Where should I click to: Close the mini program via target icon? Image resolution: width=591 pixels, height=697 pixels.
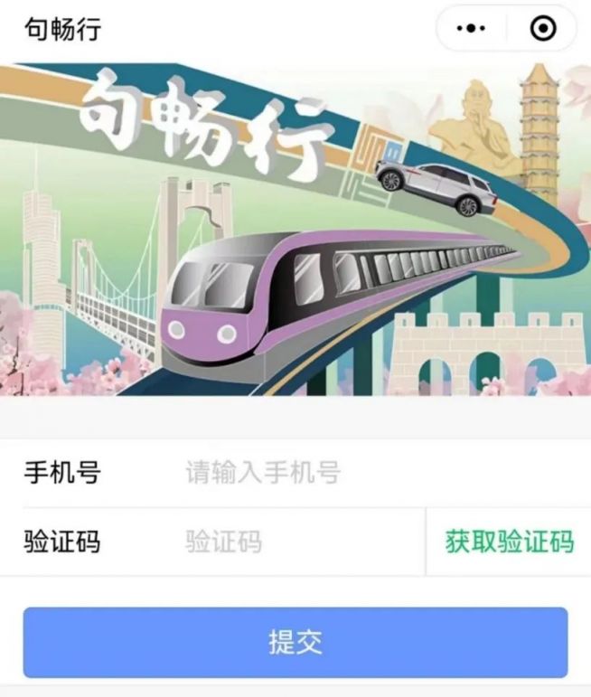(x=543, y=28)
